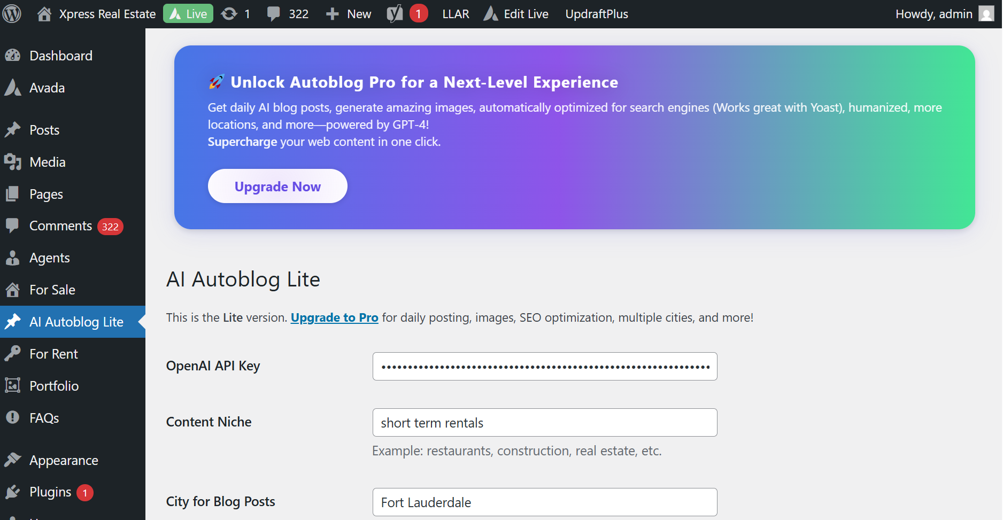
Task: Click the Yoast SEO icon
Action: click(395, 14)
